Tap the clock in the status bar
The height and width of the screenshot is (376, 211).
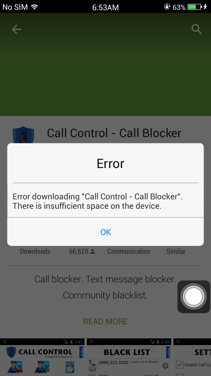[105, 7]
